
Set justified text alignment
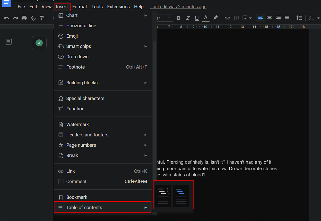287,18
